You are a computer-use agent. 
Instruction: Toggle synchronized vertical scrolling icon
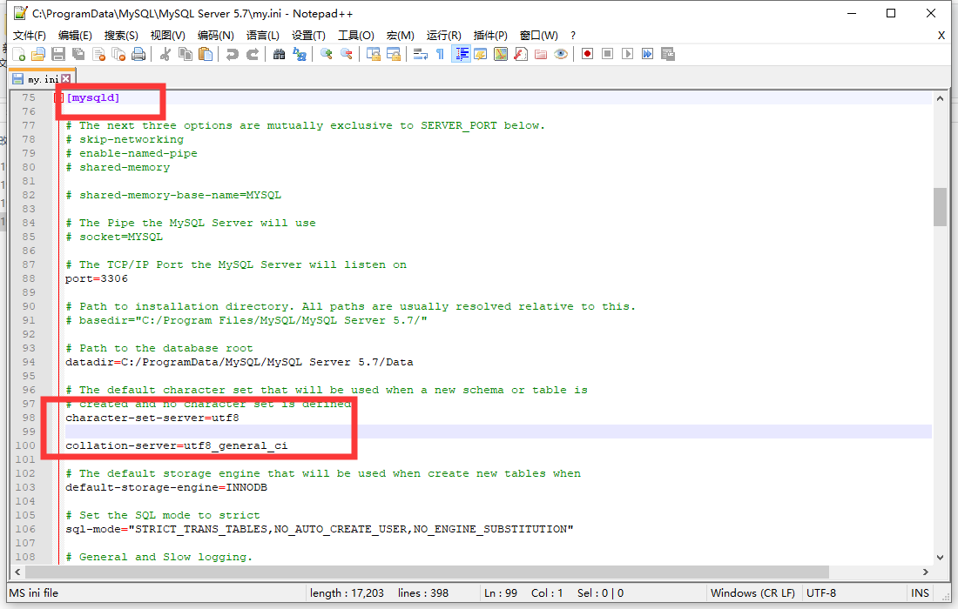click(374, 54)
